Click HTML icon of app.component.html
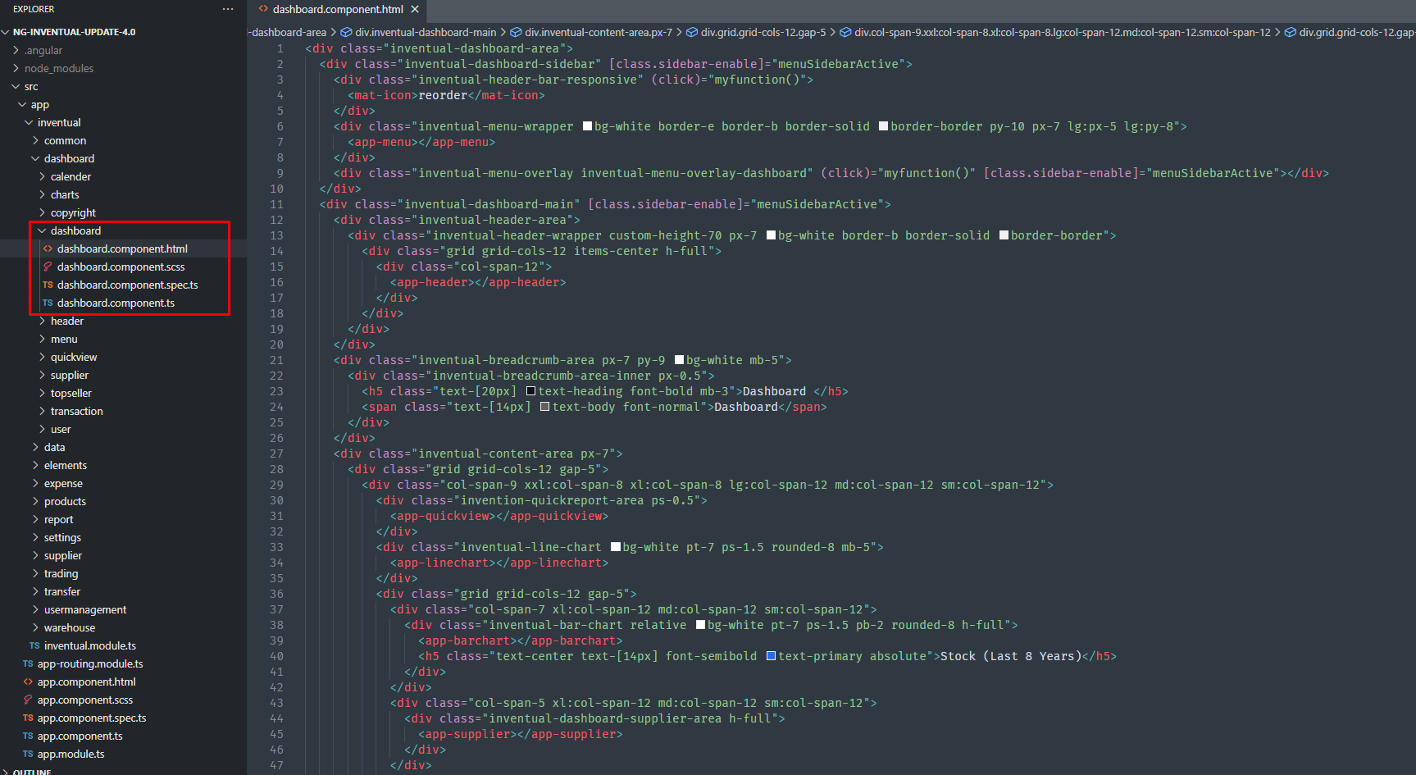 28,682
